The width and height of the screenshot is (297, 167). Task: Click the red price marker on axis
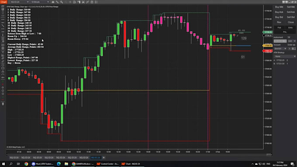(267, 51)
